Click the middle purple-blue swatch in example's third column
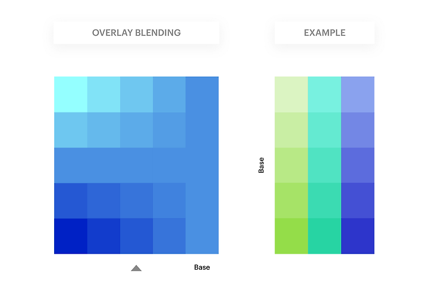 (358, 166)
